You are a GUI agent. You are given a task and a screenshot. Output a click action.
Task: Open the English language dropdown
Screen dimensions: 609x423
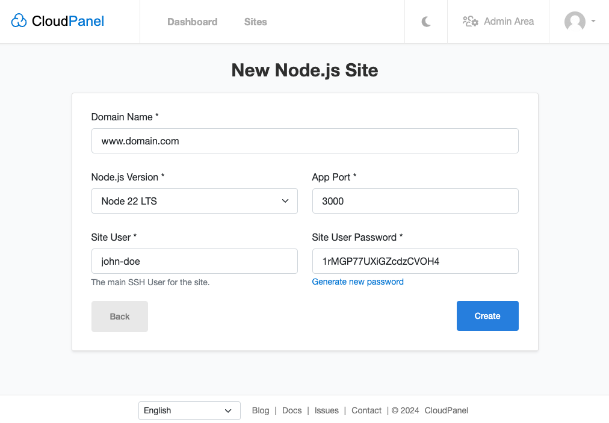pos(189,410)
